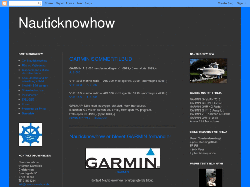250x187 pixels.
Task: Select Flytbar lænsepumpe text
Action: [x=203, y=153]
